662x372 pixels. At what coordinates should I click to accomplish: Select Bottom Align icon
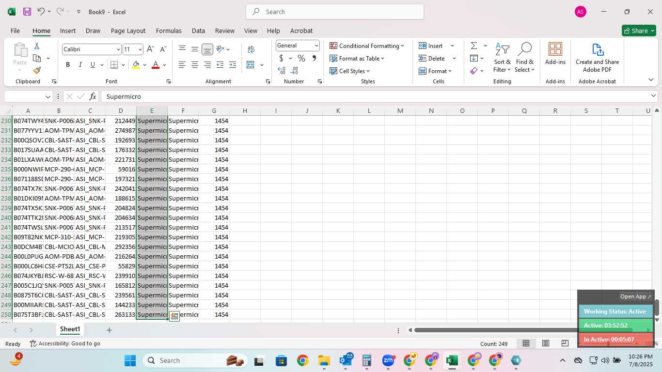(x=207, y=49)
